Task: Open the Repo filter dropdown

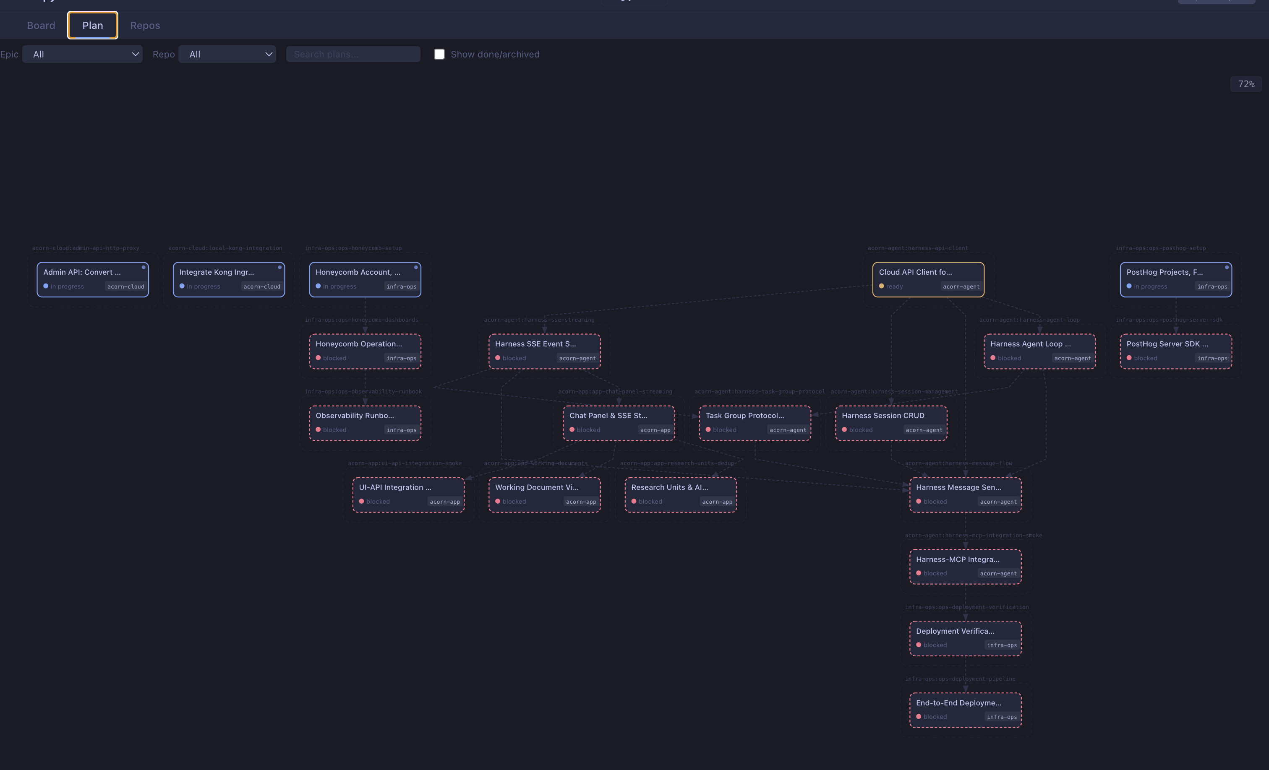Action: point(227,54)
